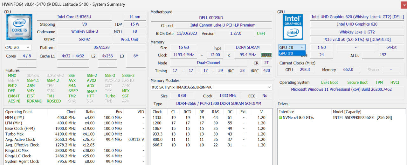Click the DDR4-2666 / PC4-21300 module type
407x165 pixels.
(218, 104)
